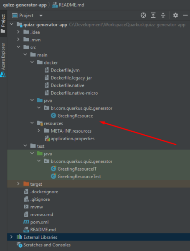The width and height of the screenshot is (190, 251).
Task: Select GreetingResourceIT test class
Action: 77,169
